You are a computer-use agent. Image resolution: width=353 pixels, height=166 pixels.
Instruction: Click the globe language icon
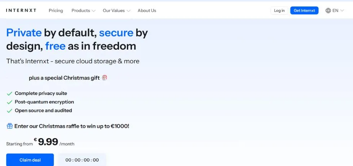pyautogui.click(x=328, y=11)
